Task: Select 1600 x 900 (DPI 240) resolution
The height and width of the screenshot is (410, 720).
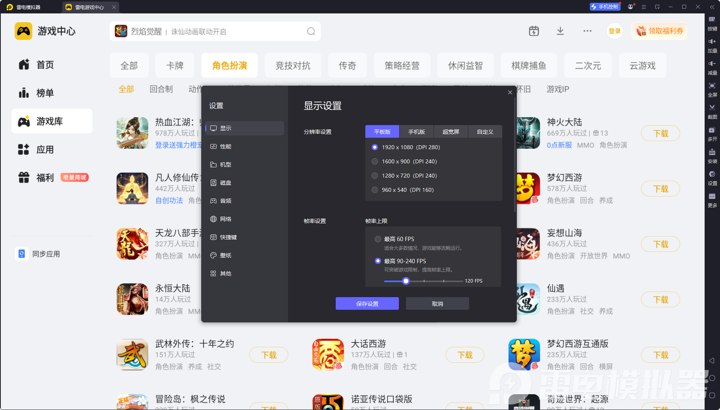Action: tap(375, 161)
